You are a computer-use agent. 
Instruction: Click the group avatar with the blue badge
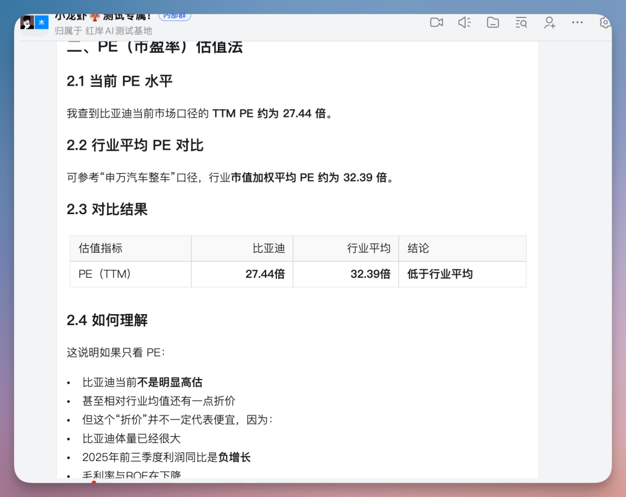point(33,23)
